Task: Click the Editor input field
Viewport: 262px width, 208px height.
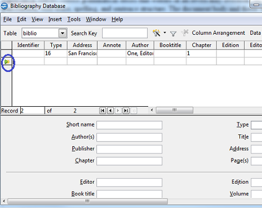Action: (x=129, y=183)
